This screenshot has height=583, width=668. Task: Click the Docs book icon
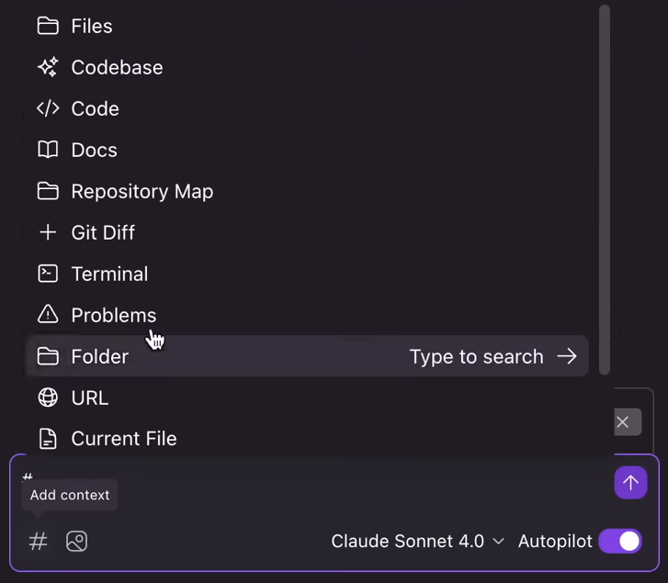pos(48,150)
